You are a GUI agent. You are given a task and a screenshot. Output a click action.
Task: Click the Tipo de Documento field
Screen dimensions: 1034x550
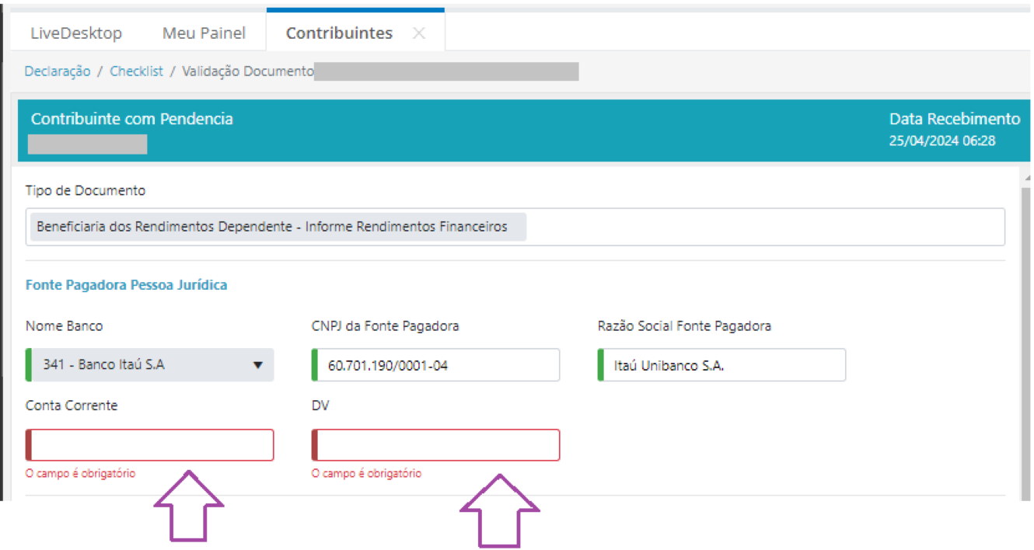click(515, 227)
